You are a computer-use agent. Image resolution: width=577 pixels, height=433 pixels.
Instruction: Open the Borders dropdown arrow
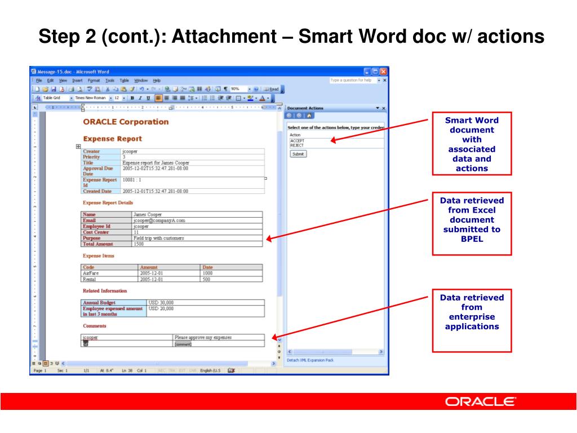point(245,98)
